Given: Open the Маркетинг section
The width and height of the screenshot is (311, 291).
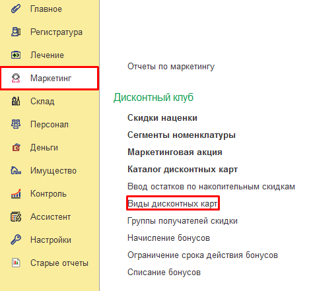Looking at the screenshot, I should pos(50,78).
